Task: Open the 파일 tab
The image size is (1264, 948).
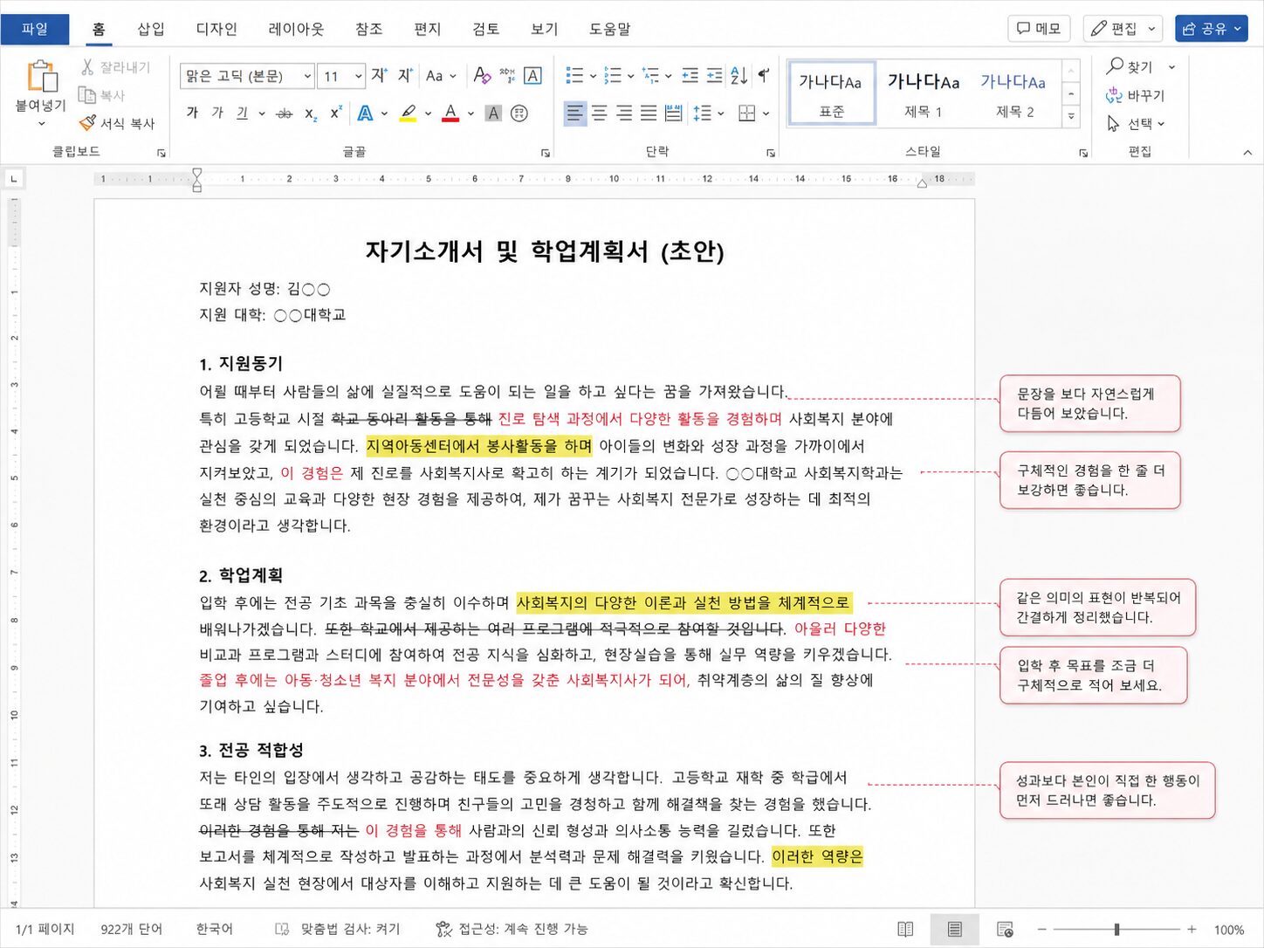Action: click(35, 29)
